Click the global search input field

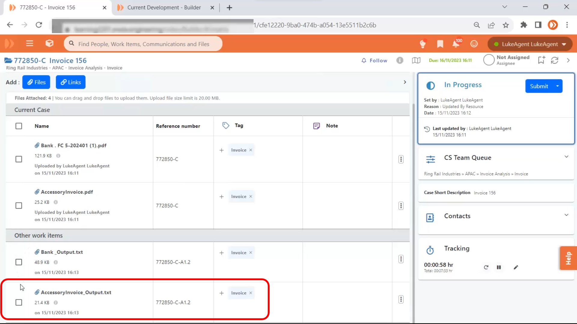[144, 44]
